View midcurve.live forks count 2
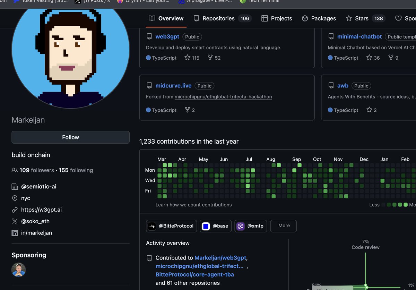 click(x=190, y=110)
